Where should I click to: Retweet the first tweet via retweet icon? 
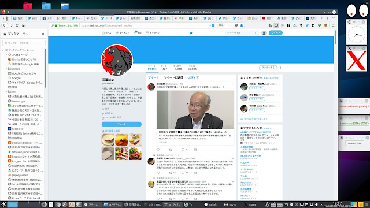[171, 150]
